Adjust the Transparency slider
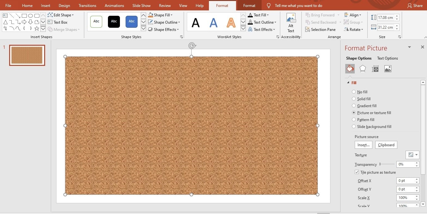Image resolution: width=427 pixels, height=214 pixels. point(380,164)
